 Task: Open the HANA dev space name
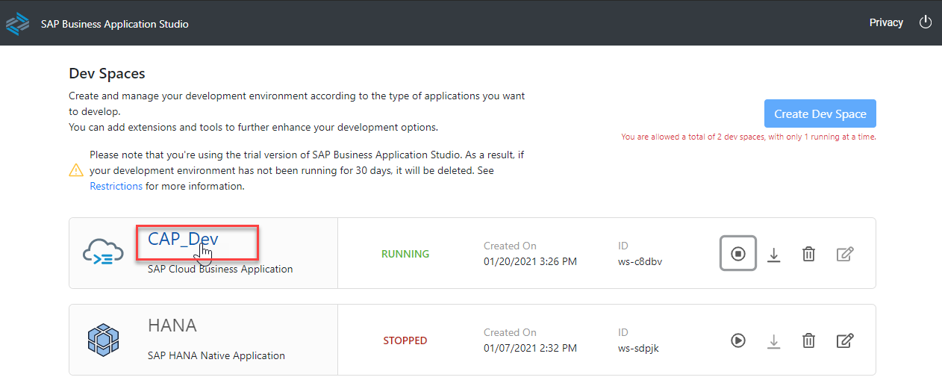[172, 326]
